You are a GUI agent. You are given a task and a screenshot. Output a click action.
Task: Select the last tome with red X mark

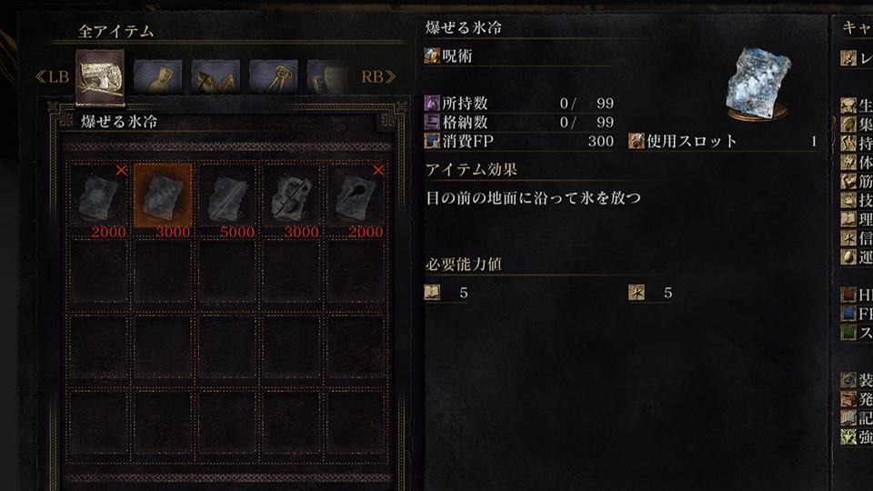pyautogui.click(x=356, y=201)
